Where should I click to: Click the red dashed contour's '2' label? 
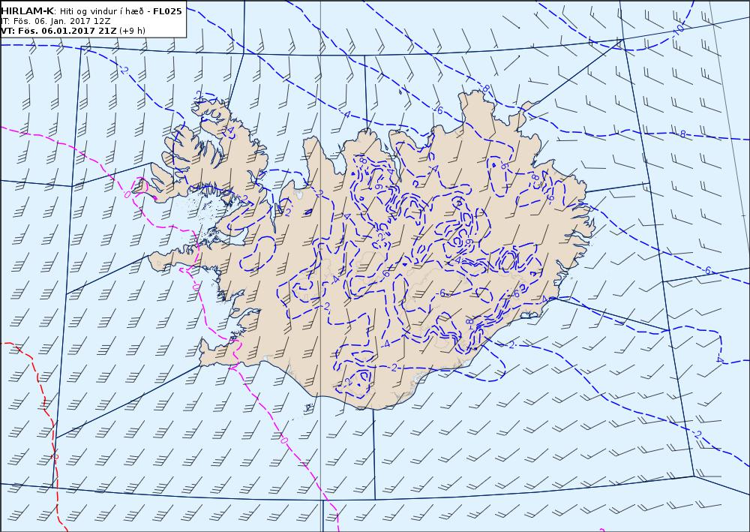coord(55,457)
